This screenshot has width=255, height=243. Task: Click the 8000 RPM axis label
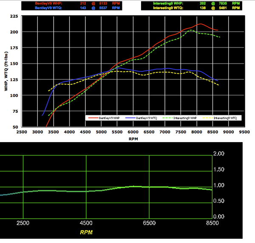coord(197,132)
